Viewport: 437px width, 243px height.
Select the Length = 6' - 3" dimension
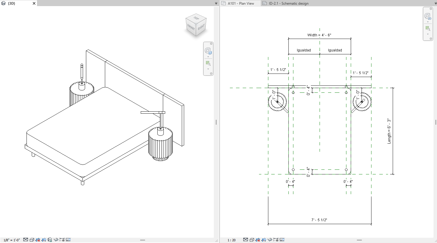pyautogui.click(x=389, y=131)
